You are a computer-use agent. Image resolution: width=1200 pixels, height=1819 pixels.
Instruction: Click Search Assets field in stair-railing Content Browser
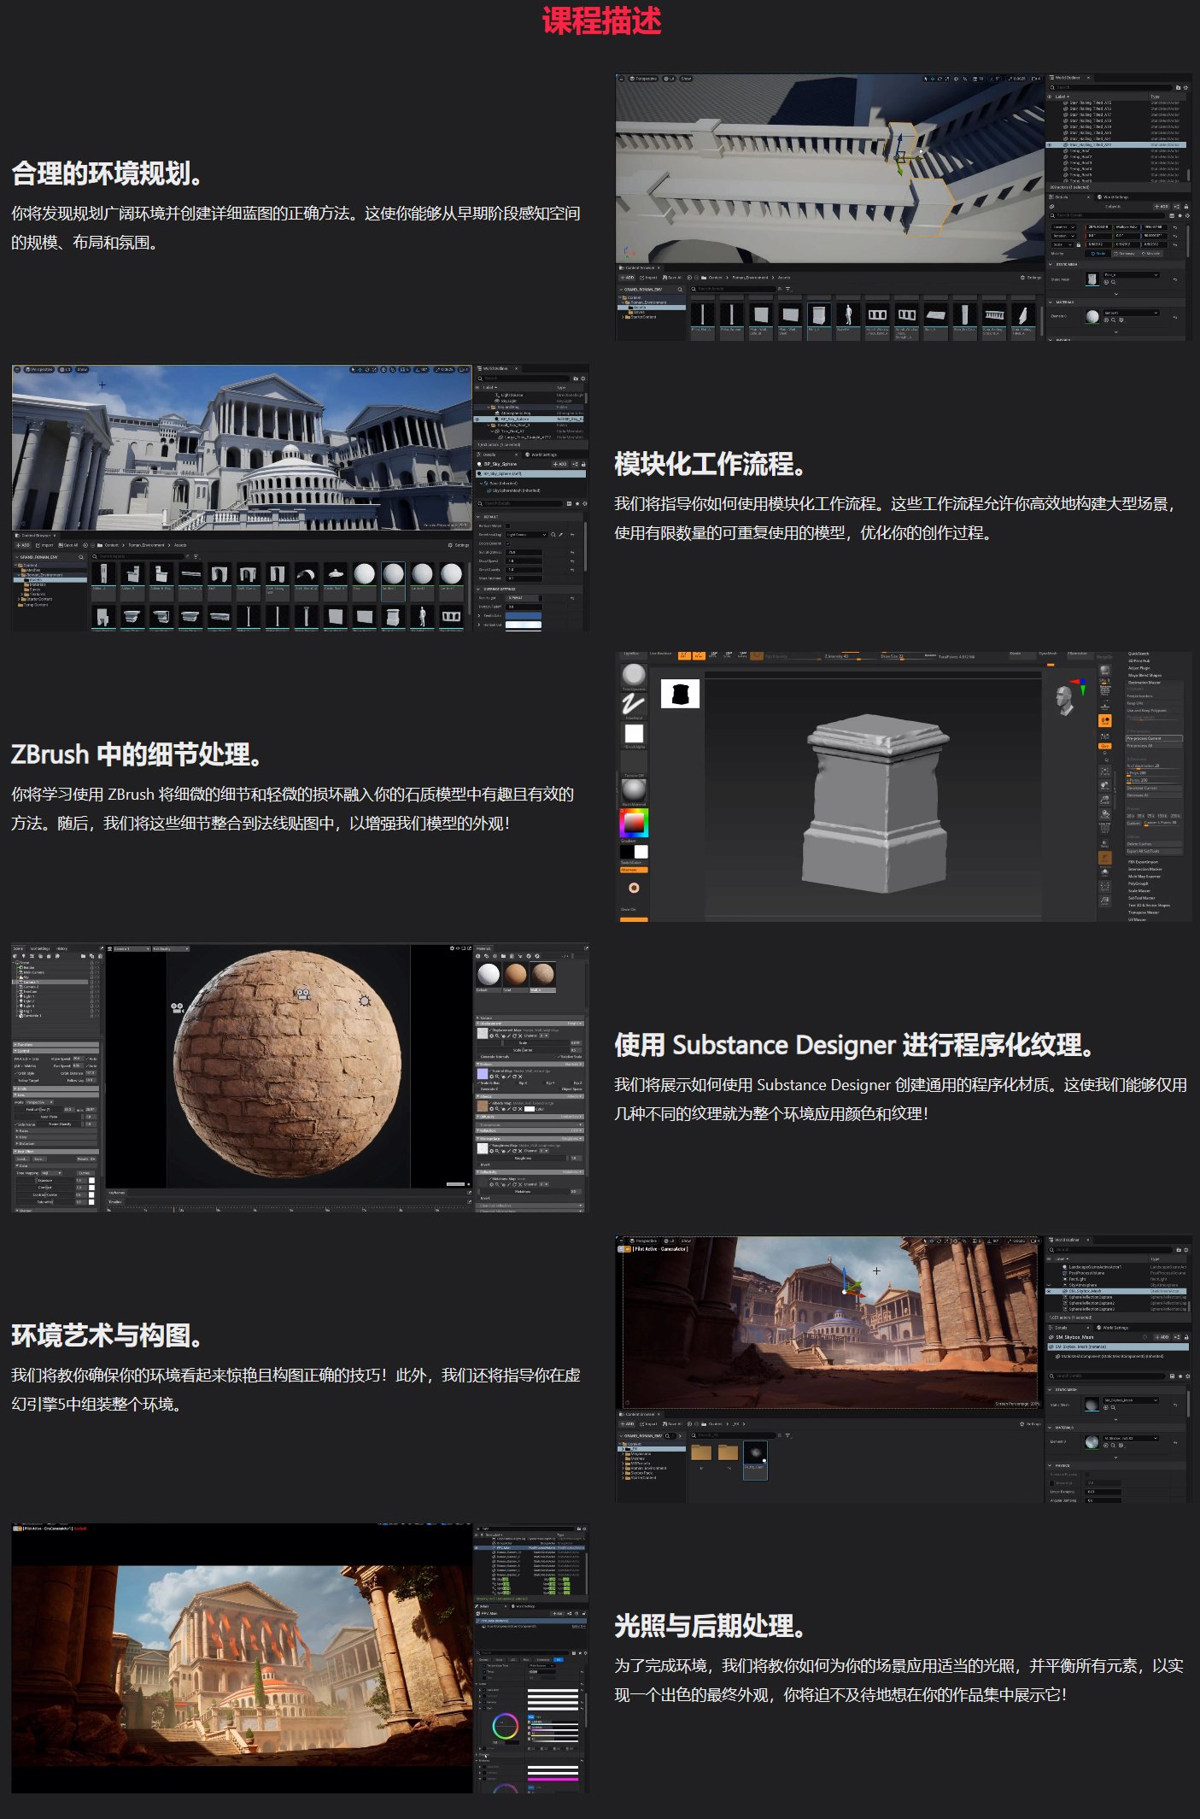point(734,289)
